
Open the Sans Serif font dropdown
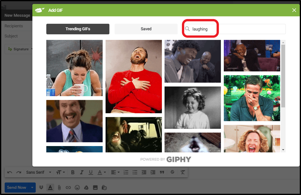coord(39,172)
